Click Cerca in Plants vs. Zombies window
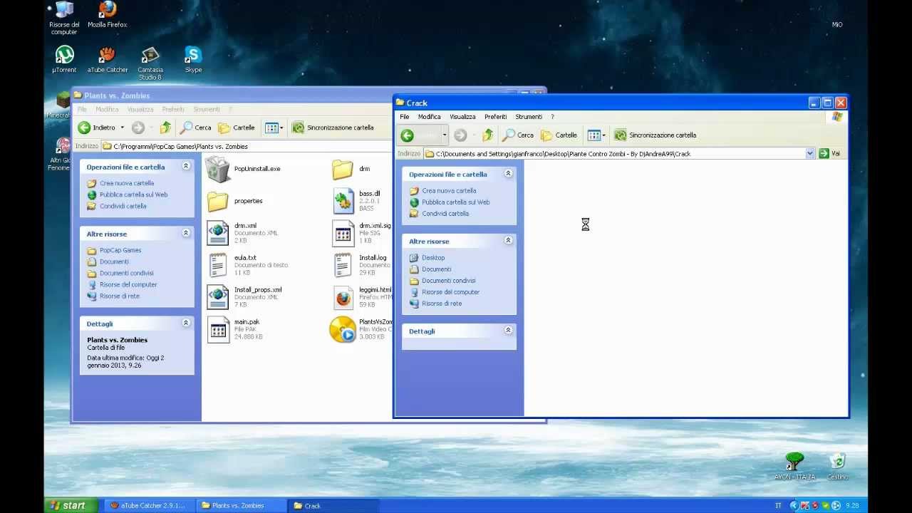 (196, 128)
